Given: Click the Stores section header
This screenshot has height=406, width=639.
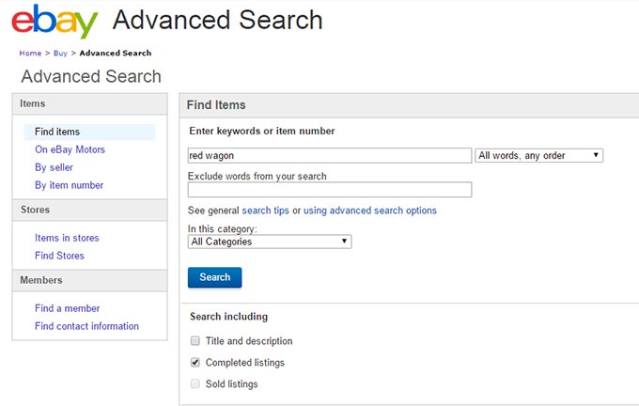Looking at the screenshot, I should [x=89, y=210].
